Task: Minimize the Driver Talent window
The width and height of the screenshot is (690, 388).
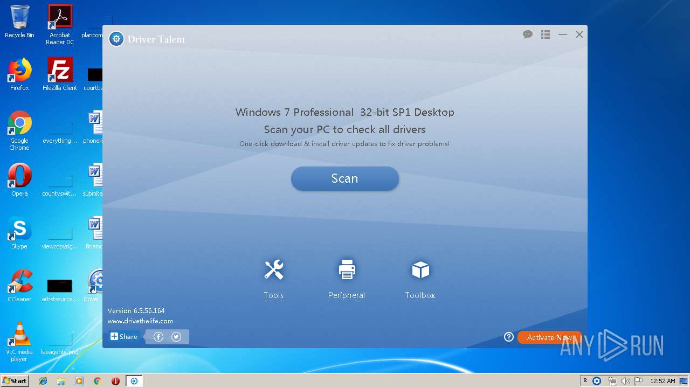Action: [563, 34]
